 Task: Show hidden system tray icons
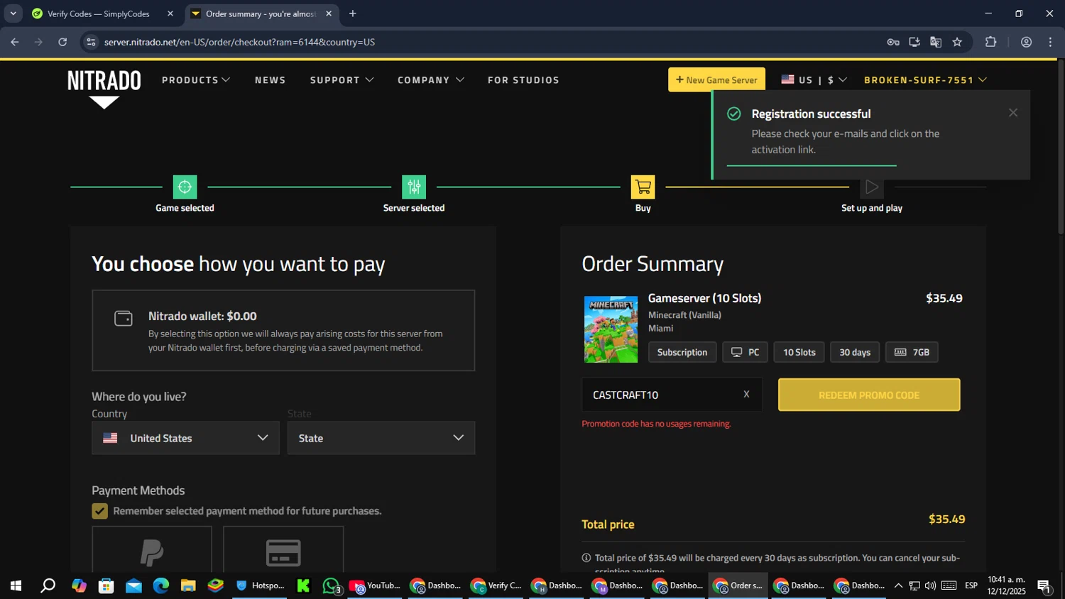[x=898, y=586]
